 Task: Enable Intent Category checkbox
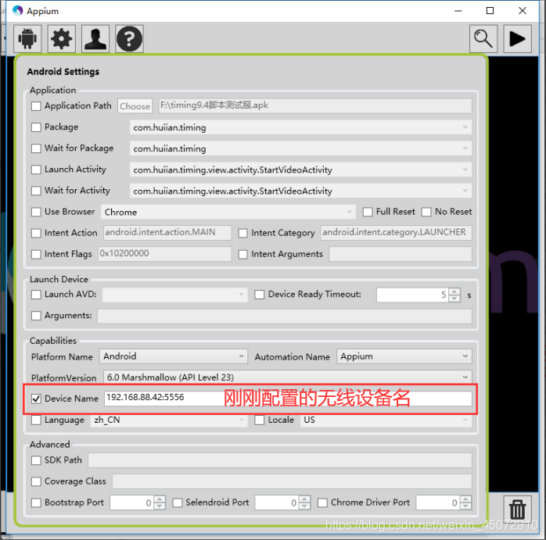[243, 233]
